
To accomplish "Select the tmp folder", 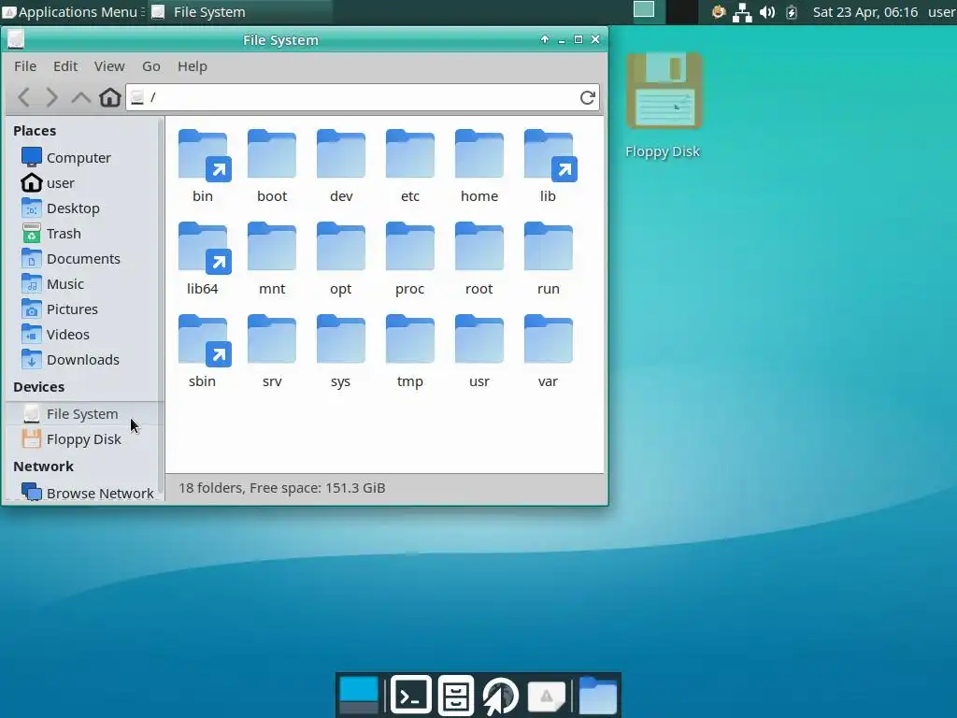I will (x=409, y=340).
